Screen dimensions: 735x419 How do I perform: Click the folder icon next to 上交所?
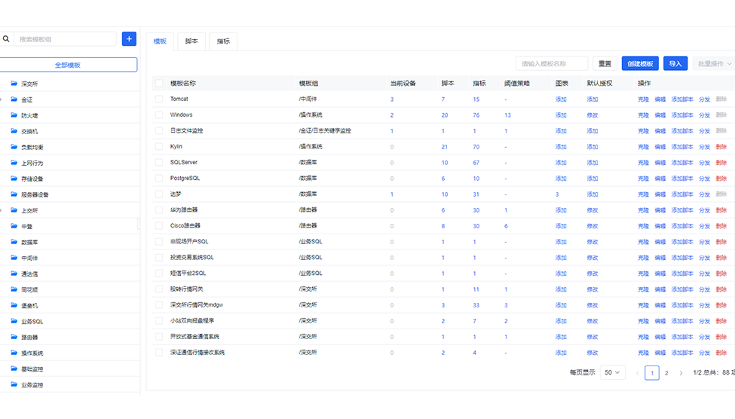14,210
